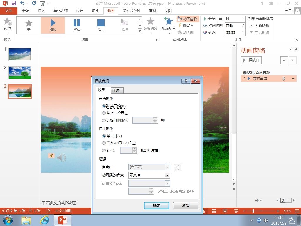301x226 pixels.
Task: Select the Pause (暂停) animation effect
Action: click(x=77, y=25)
